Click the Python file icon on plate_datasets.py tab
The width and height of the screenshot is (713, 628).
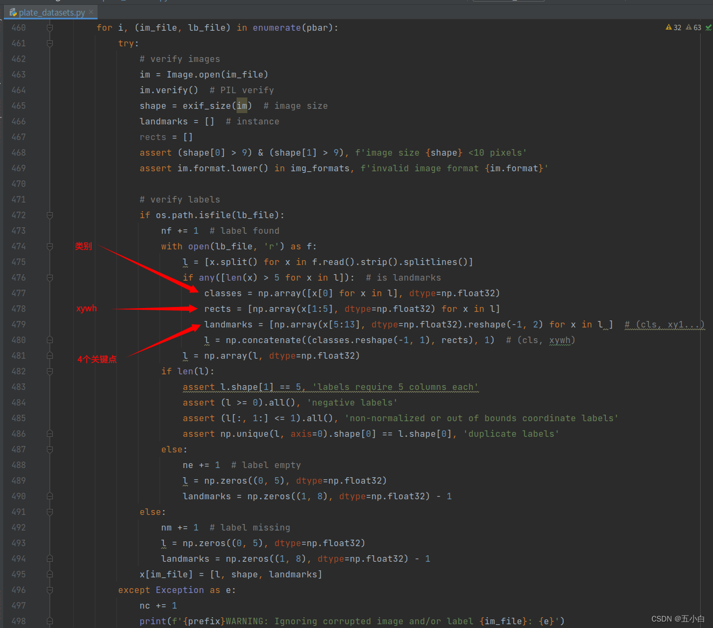tap(13, 12)
